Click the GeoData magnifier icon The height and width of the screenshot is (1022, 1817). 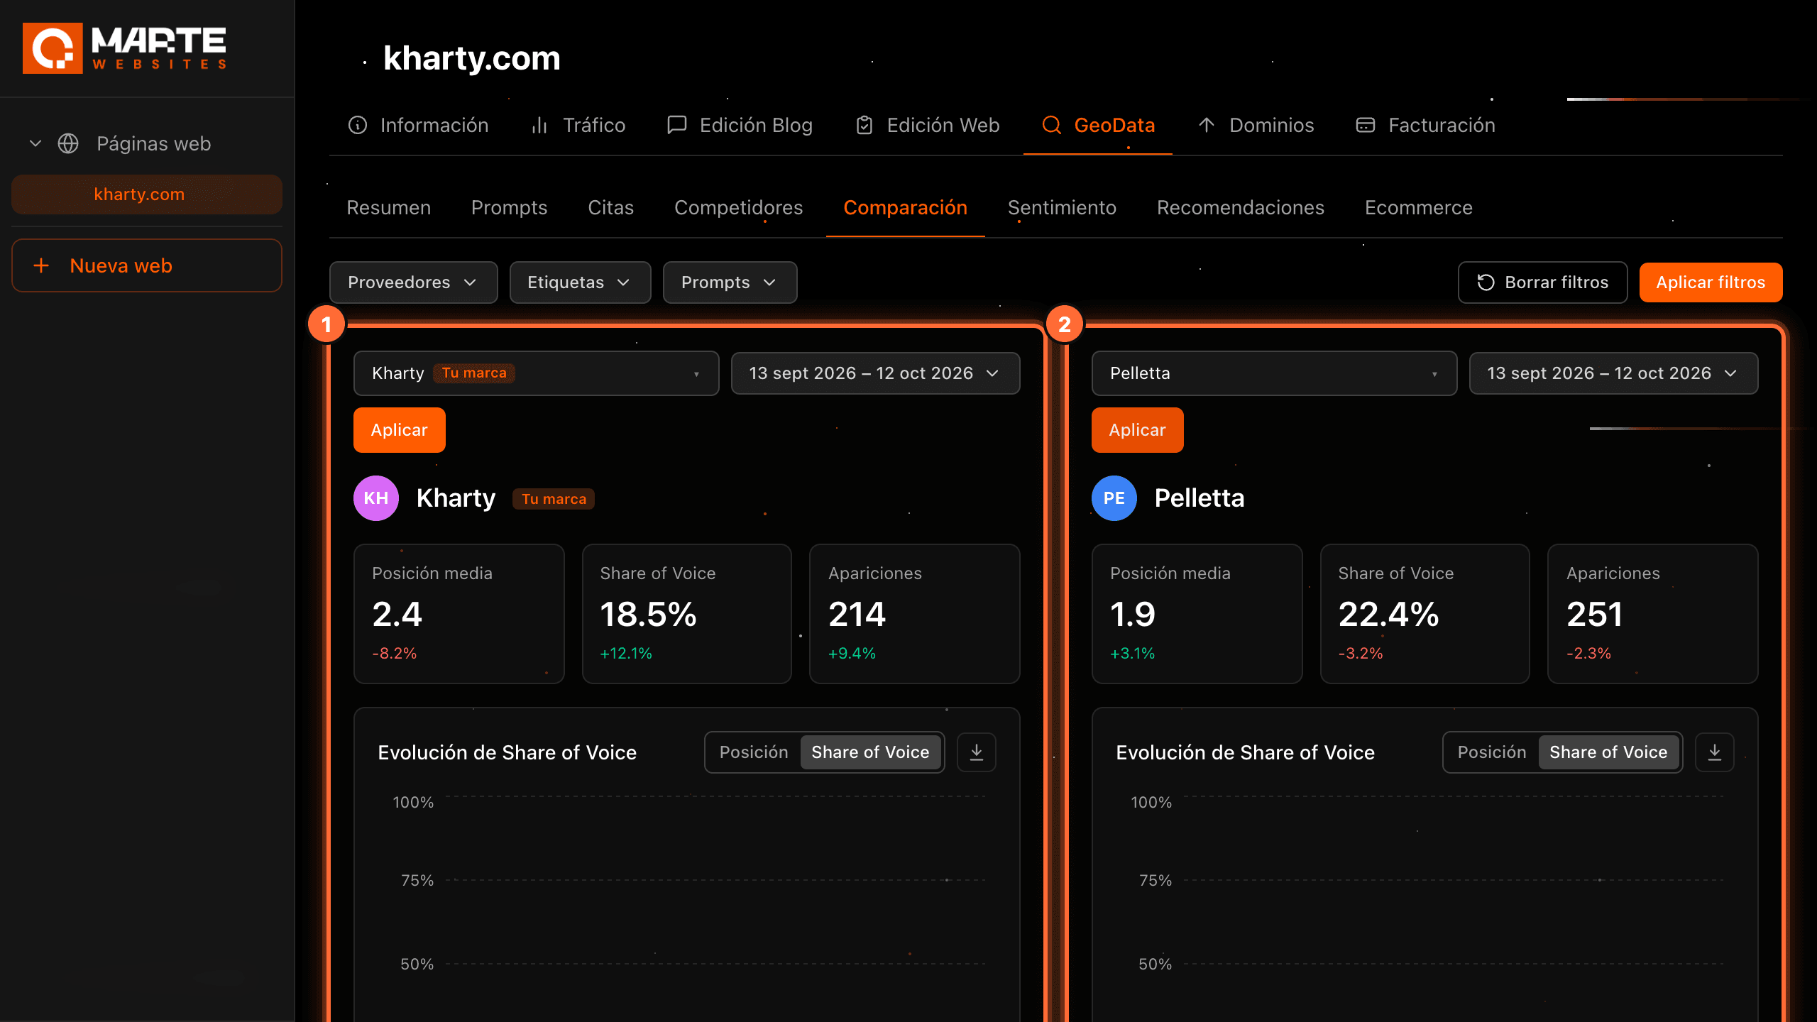point(1051,125)
